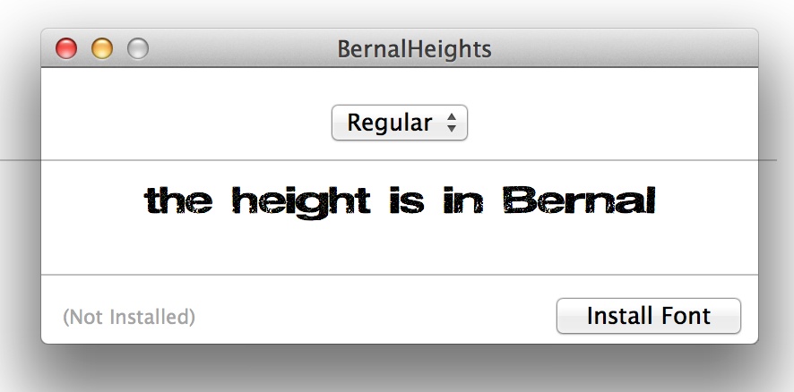
Task: Click empty space right of the Regular dropdown
Action: point(618,123)
